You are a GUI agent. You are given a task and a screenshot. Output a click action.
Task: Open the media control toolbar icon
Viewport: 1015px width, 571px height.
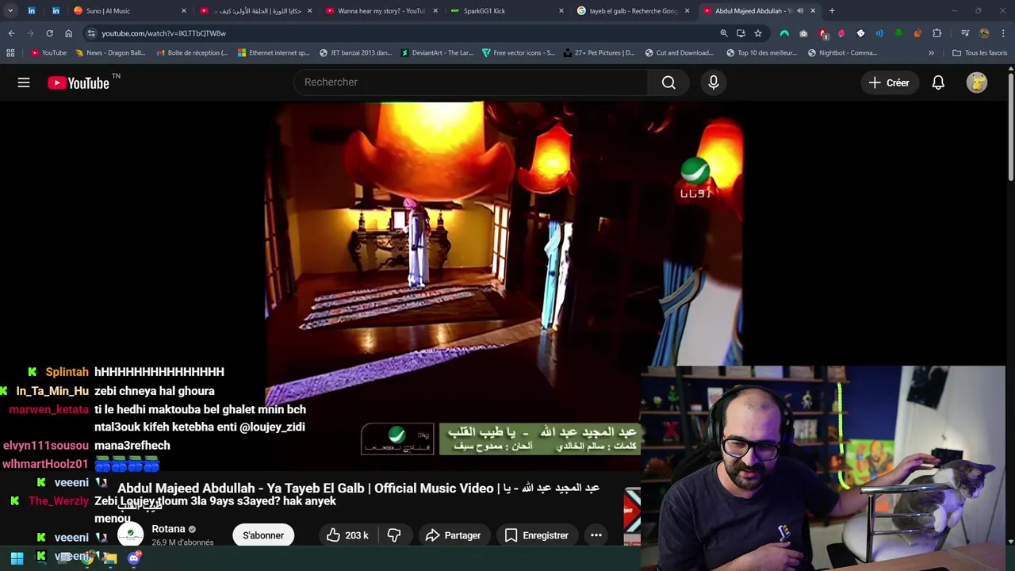(x=965, y=33)
